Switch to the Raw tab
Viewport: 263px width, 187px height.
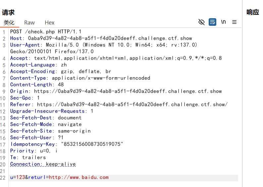click(x=29, y=23)
